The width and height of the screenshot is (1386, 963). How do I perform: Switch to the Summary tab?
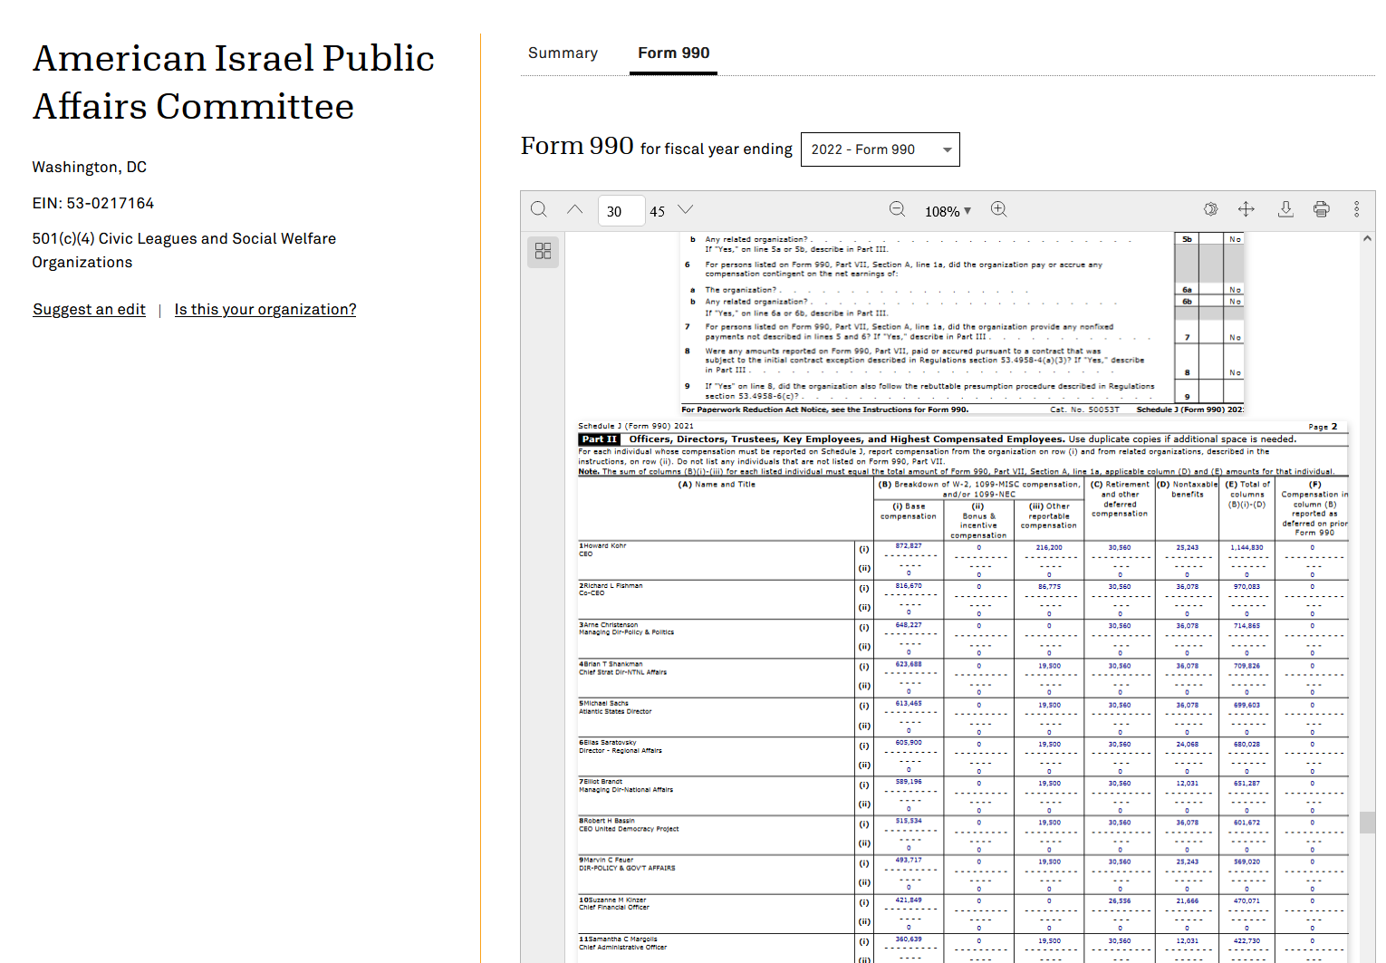563,53
